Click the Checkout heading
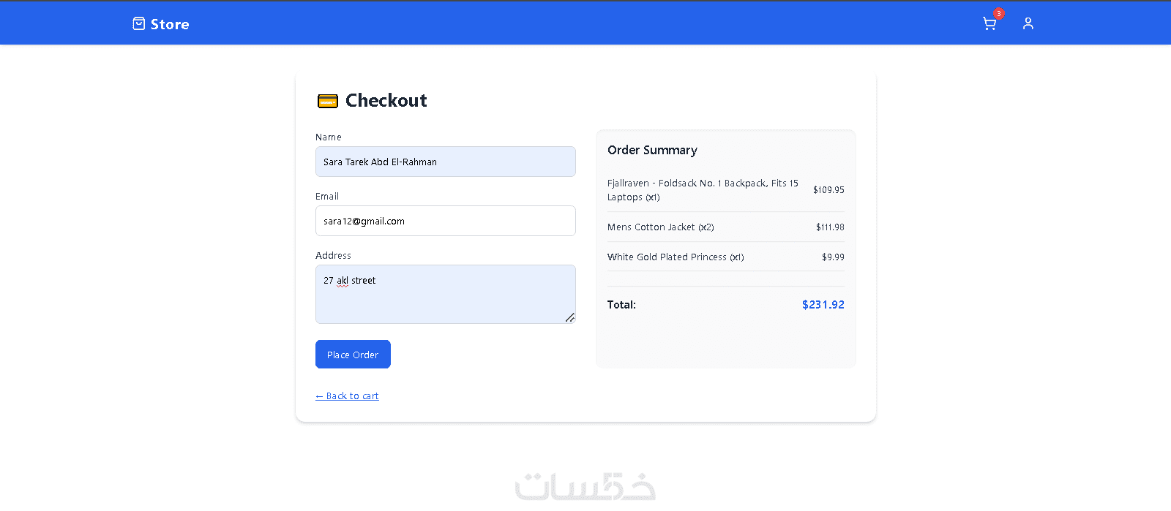The height and width of the screenshot is (511, 1171). 386,100
